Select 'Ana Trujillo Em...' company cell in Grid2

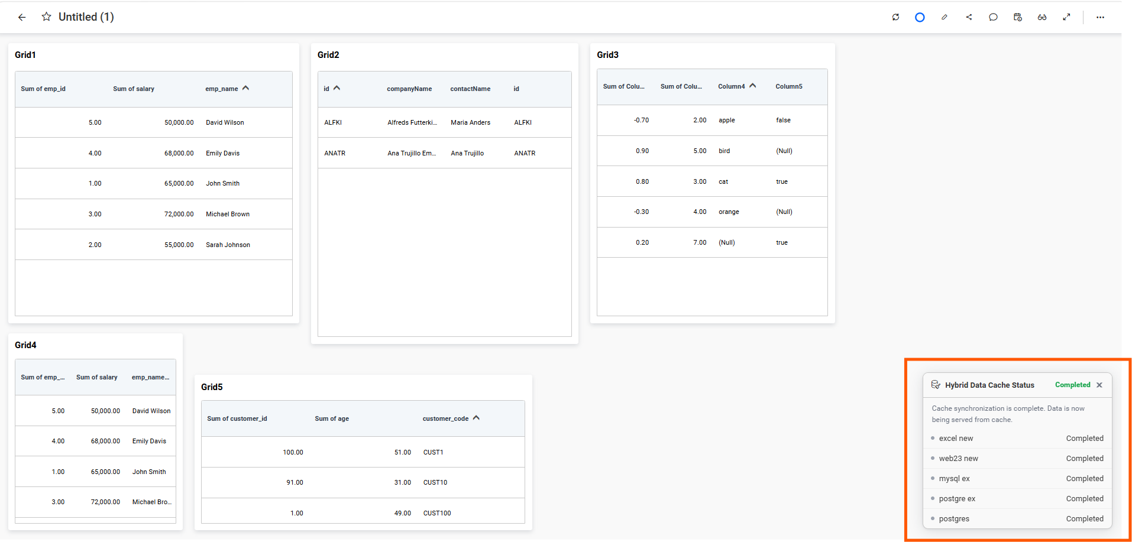pyautogui.click(x=412, y=153)
